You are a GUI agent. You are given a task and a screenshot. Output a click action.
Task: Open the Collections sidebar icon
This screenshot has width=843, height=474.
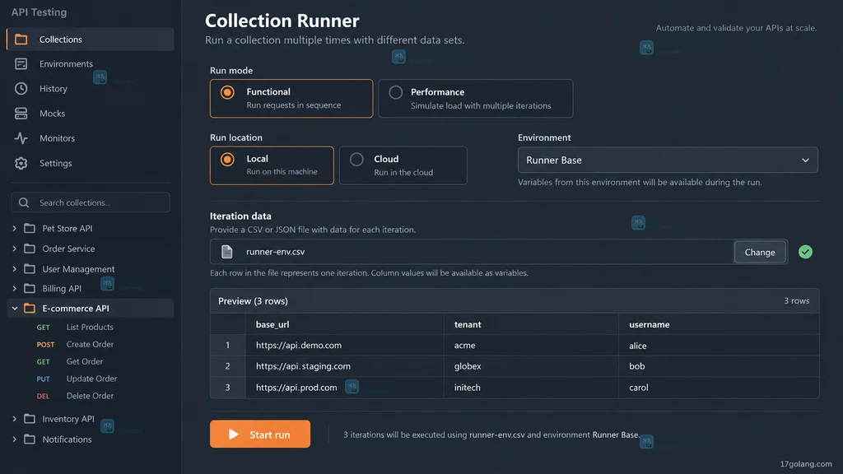coord(21,39)
